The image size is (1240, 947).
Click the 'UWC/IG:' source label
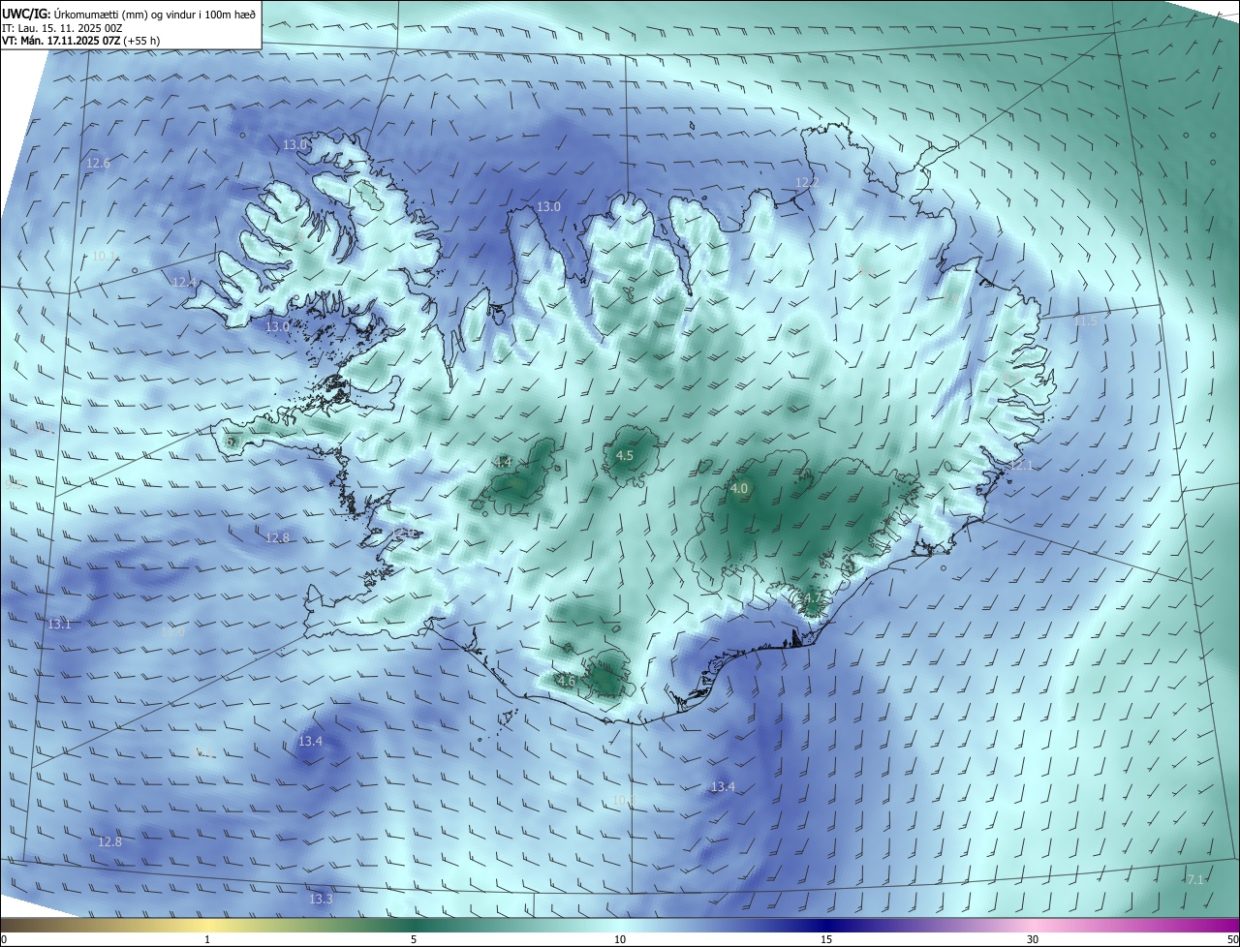click(x=26, y=14)
